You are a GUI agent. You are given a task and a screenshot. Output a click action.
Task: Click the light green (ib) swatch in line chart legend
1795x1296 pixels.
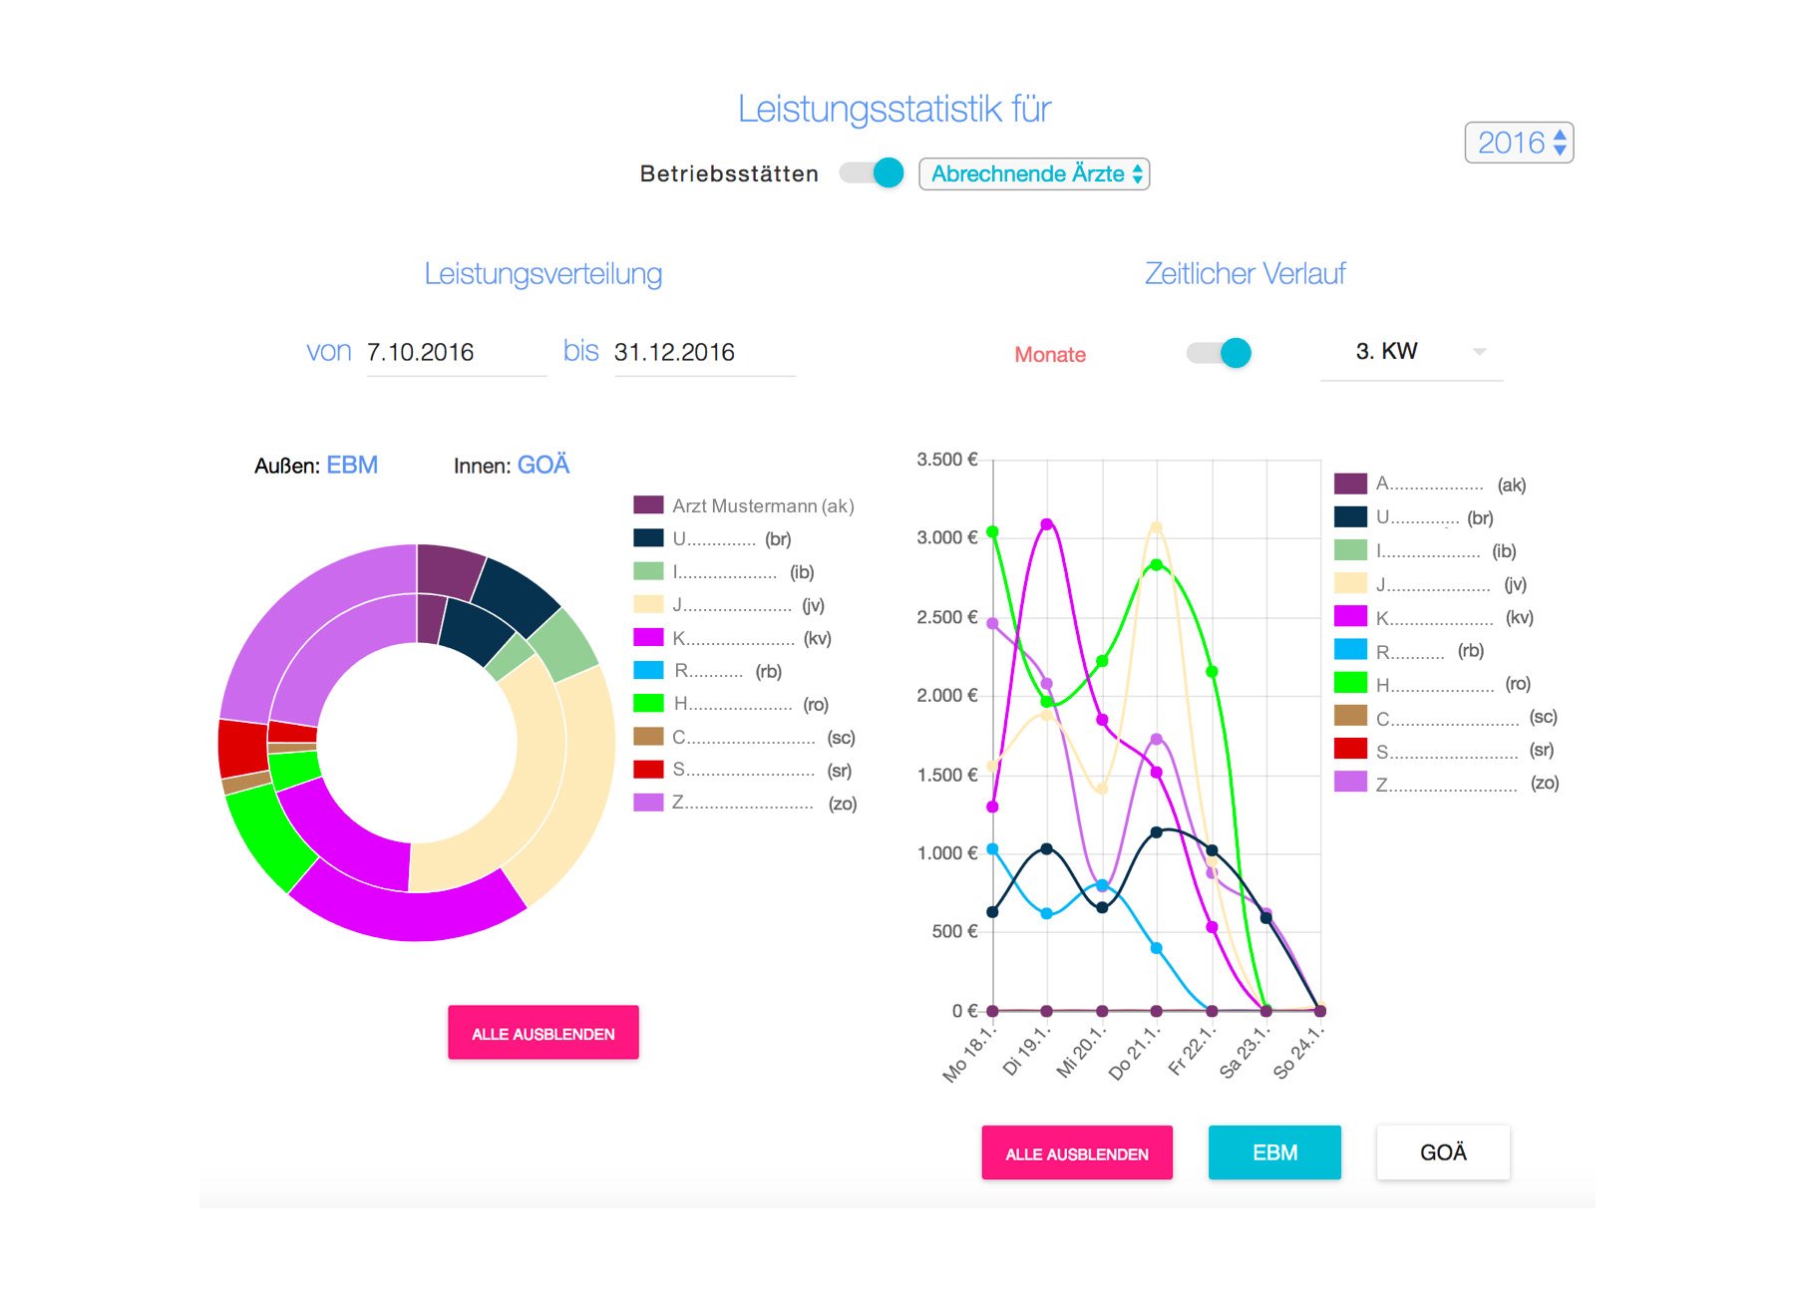(1350, 550)
